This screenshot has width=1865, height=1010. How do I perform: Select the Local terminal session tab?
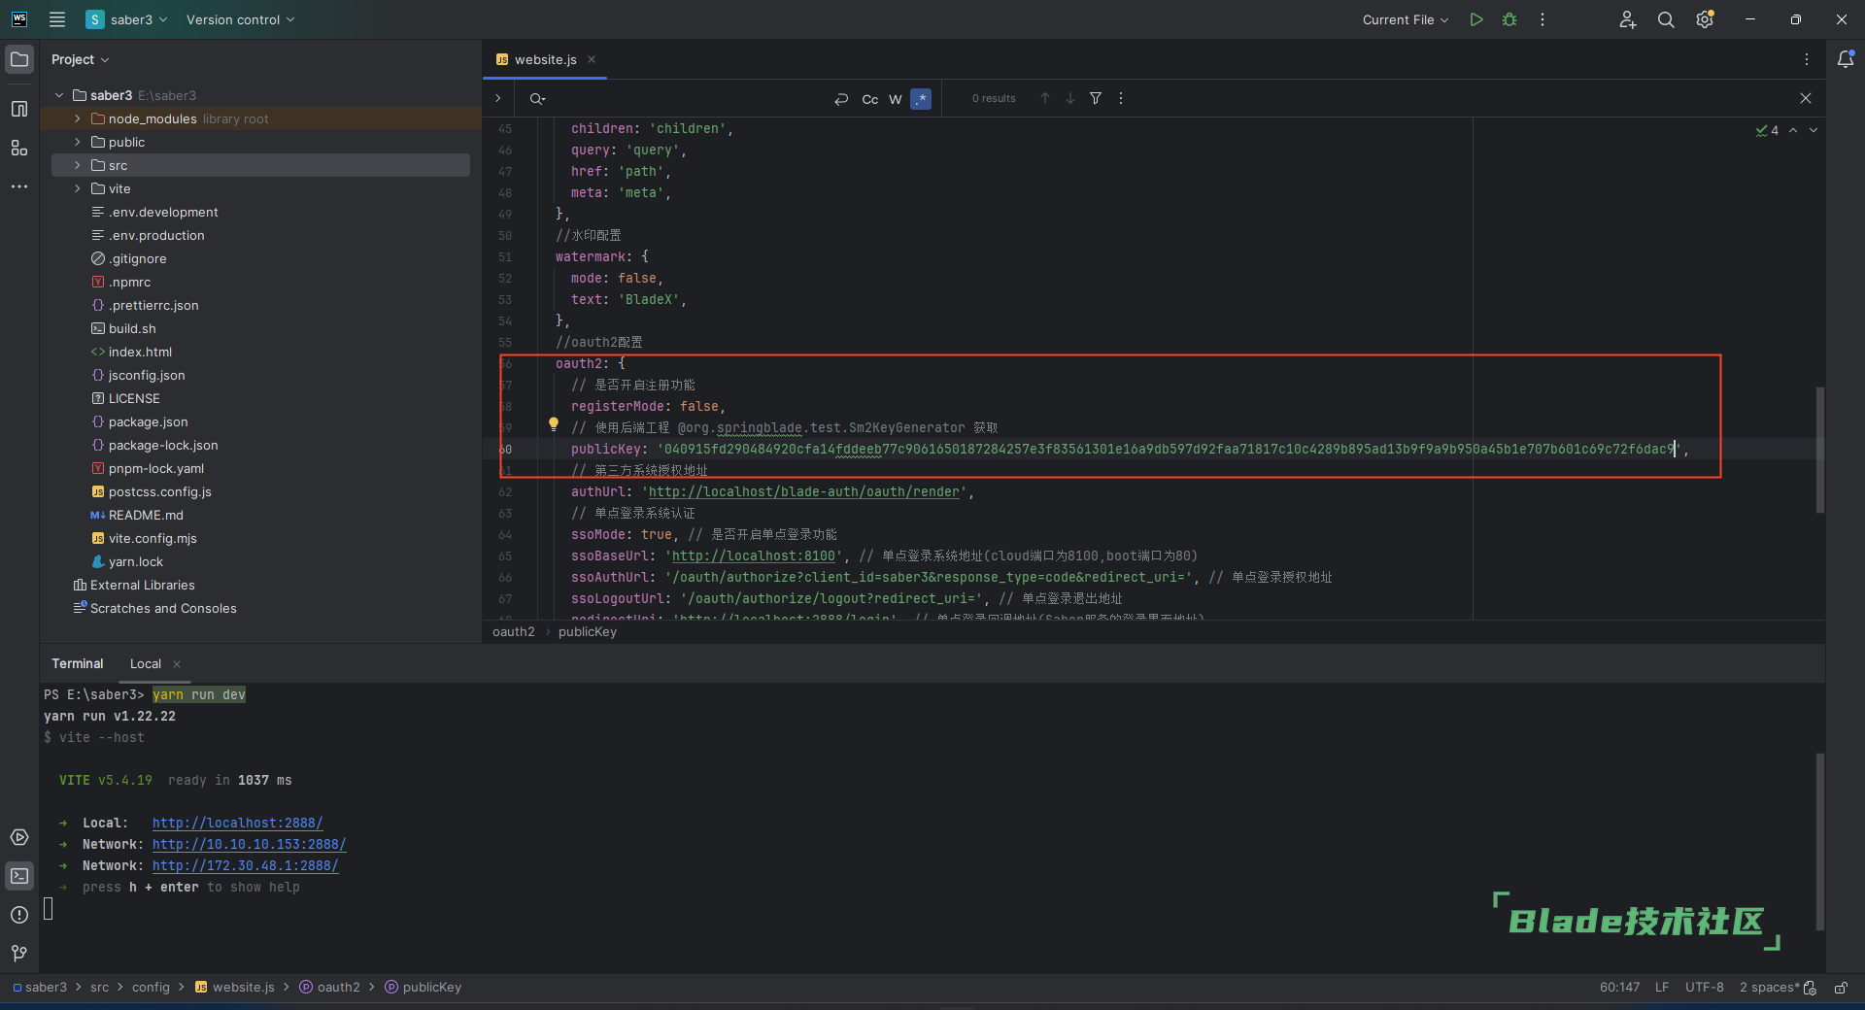pos(146,664)
